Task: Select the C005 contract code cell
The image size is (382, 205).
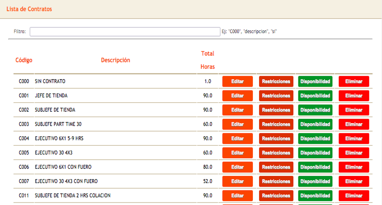Action: click(x=24, y=153)
